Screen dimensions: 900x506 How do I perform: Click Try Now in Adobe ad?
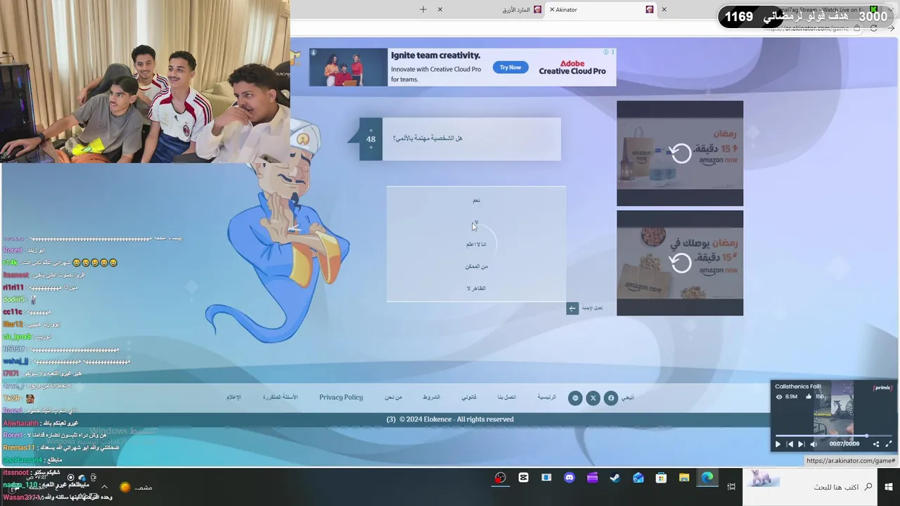point(510,67)
